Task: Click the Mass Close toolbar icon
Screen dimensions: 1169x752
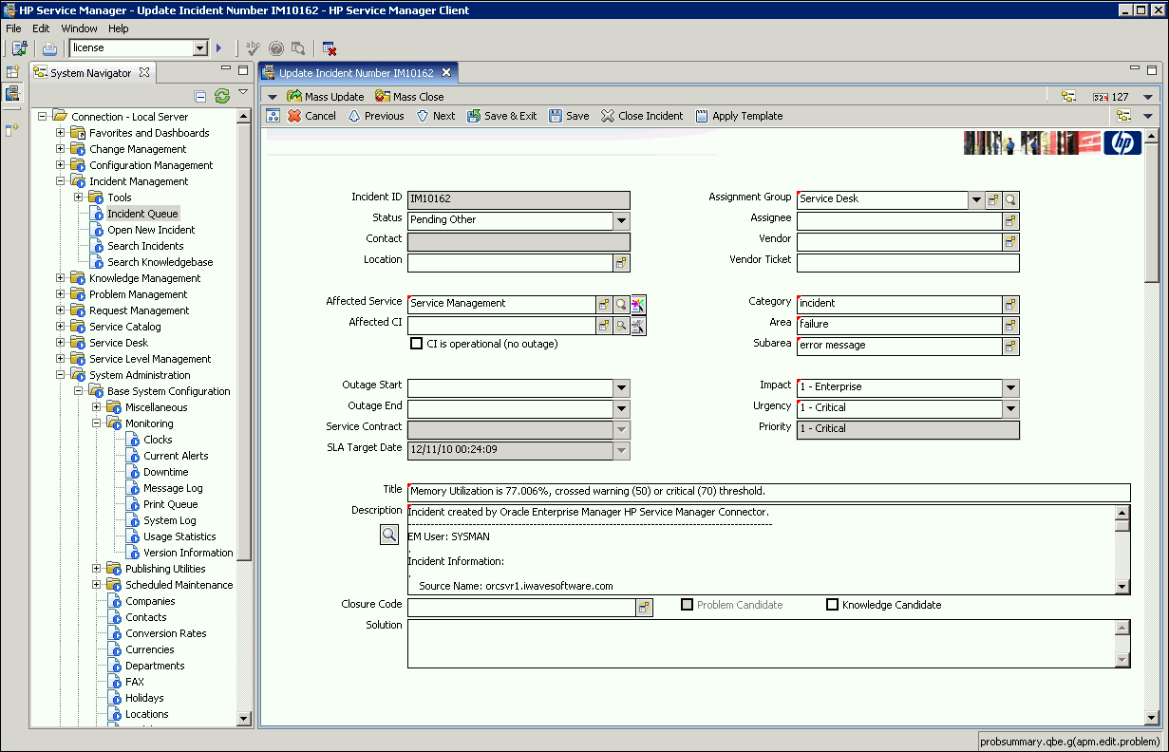Action: tap(383, 96)
